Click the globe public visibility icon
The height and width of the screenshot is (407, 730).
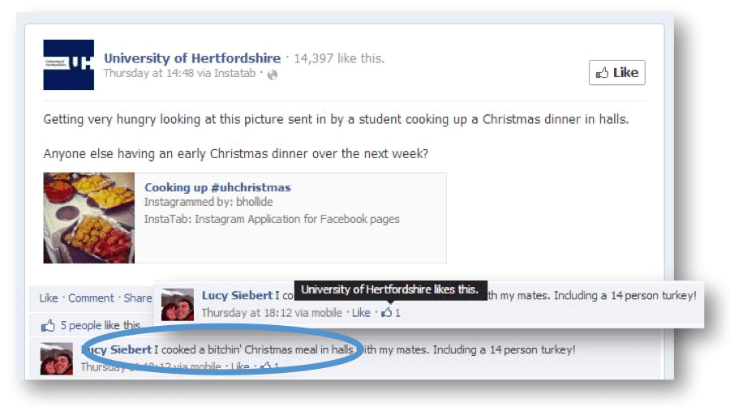pyautogui.click(x=273, y=75)
